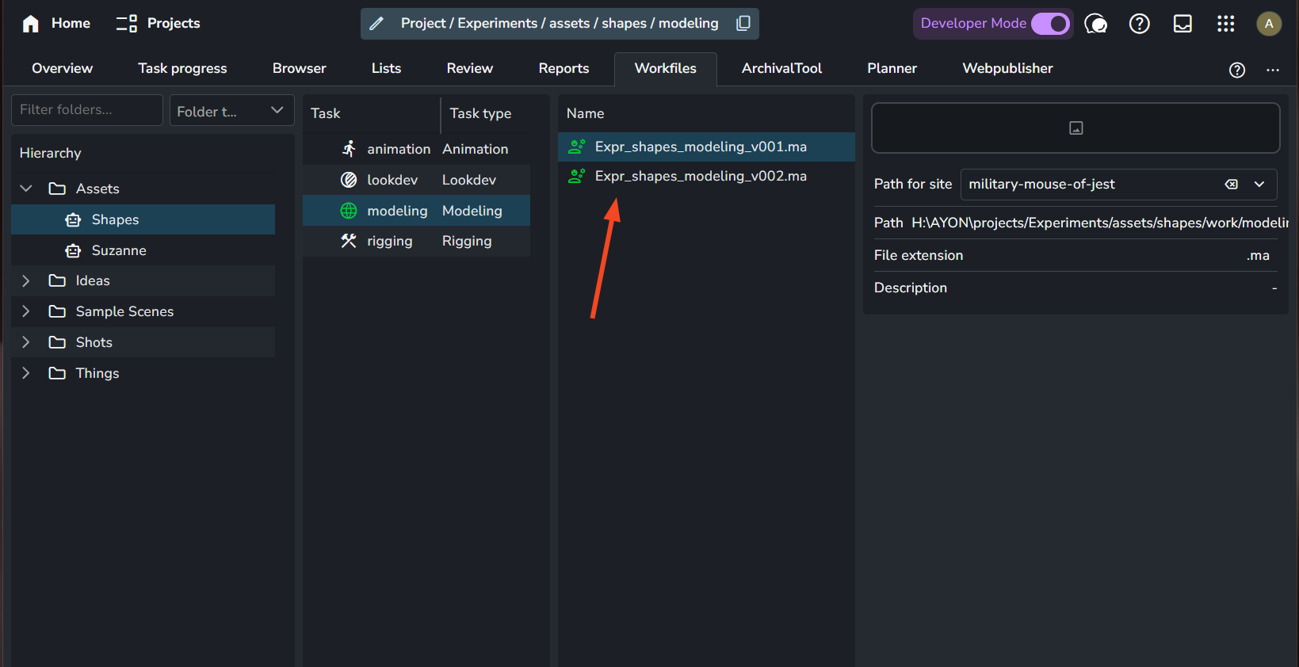
Task: Open the Path for site dropdown
Action: (1259, 185)
